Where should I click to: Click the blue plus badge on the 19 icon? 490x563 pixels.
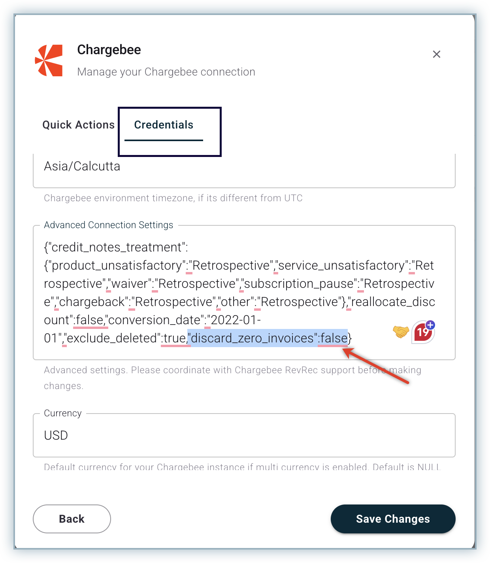tap(430, 325)
